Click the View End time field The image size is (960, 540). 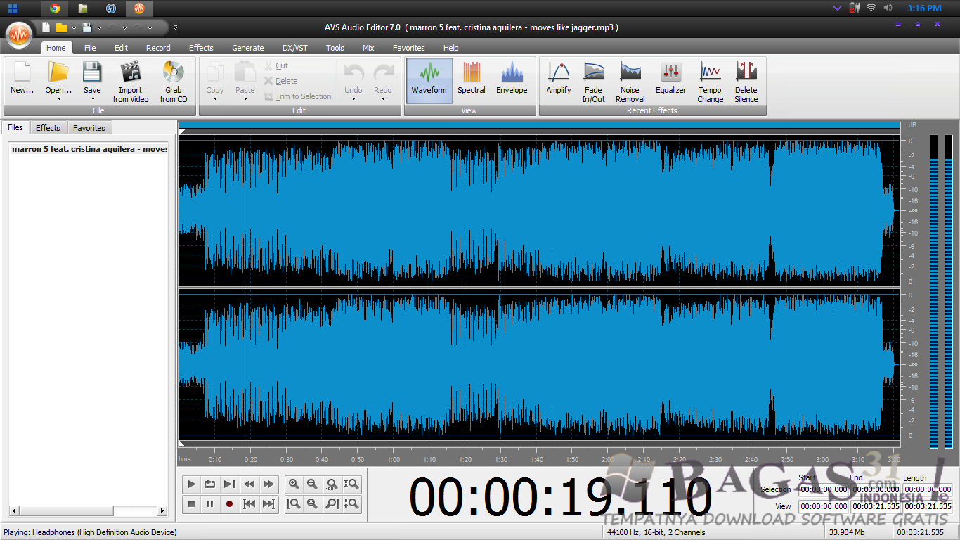(x=876, y=506)
